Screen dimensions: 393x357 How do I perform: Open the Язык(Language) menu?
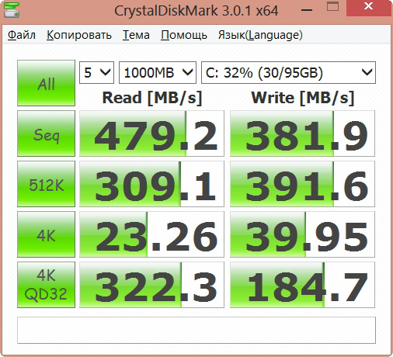pos(260,35)
